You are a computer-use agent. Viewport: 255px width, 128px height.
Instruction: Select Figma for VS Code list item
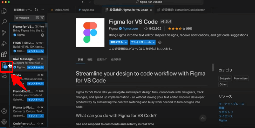click(x=29, y=31)
